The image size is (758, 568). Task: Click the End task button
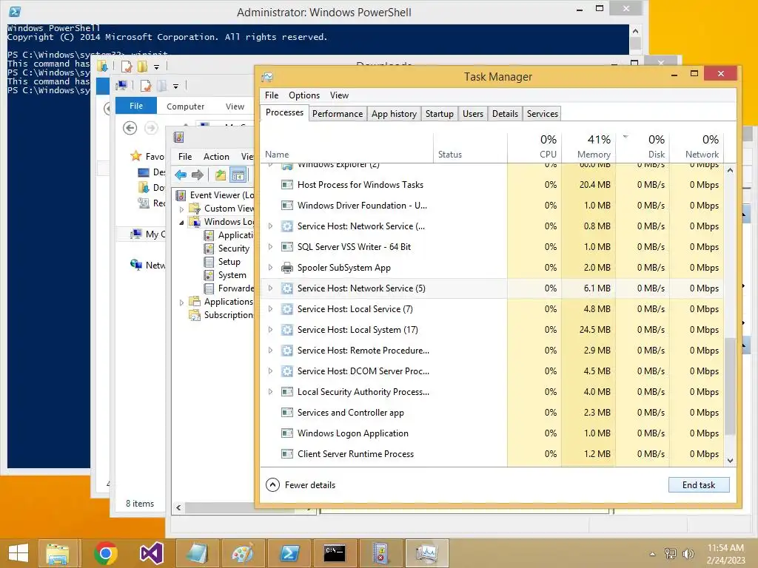pyautogui.click(x=699, y=485)
